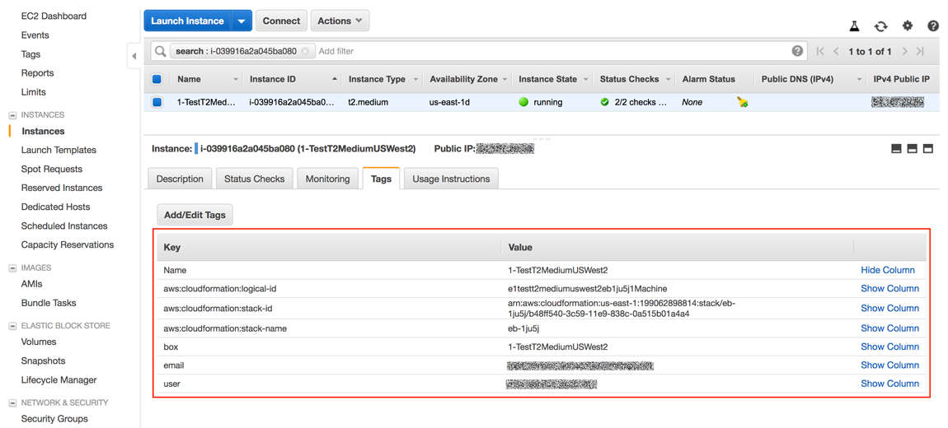Switch to the Monitoring tab

328,179
